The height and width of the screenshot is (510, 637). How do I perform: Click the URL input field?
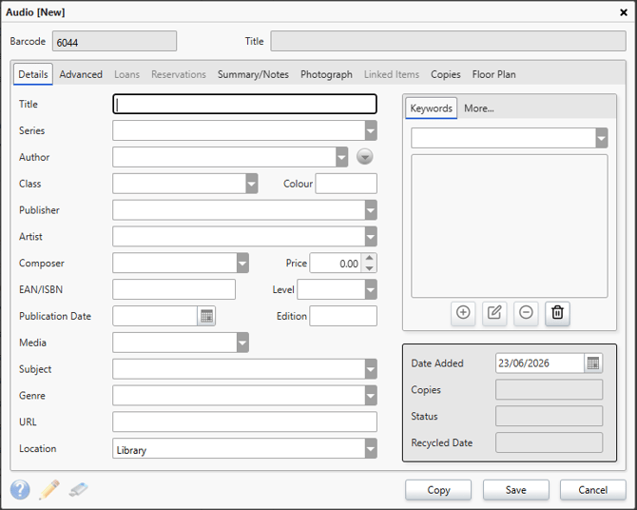point(244,422)
